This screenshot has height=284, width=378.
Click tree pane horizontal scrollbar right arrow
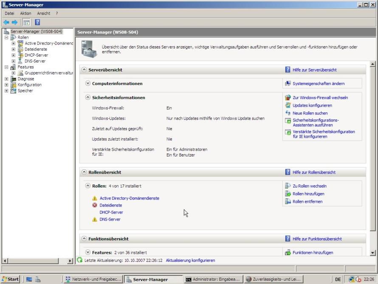pyautogui.click(x=70, y=261)
